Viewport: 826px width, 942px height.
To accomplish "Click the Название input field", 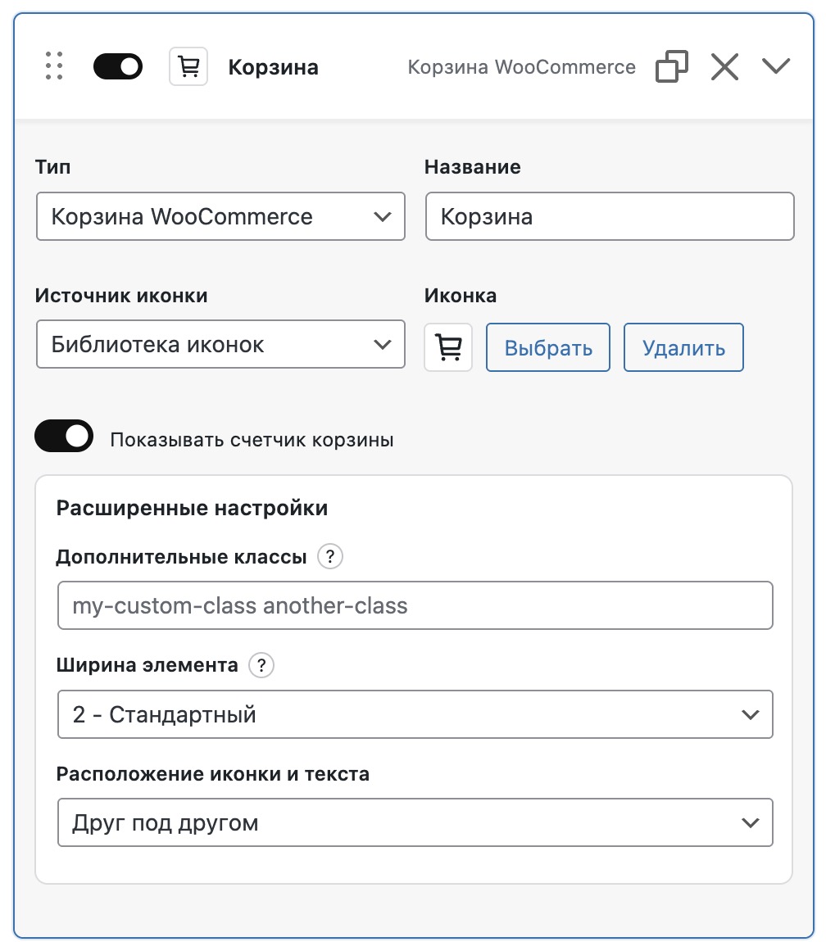I will pyautogui.click(x=610, y=216).
